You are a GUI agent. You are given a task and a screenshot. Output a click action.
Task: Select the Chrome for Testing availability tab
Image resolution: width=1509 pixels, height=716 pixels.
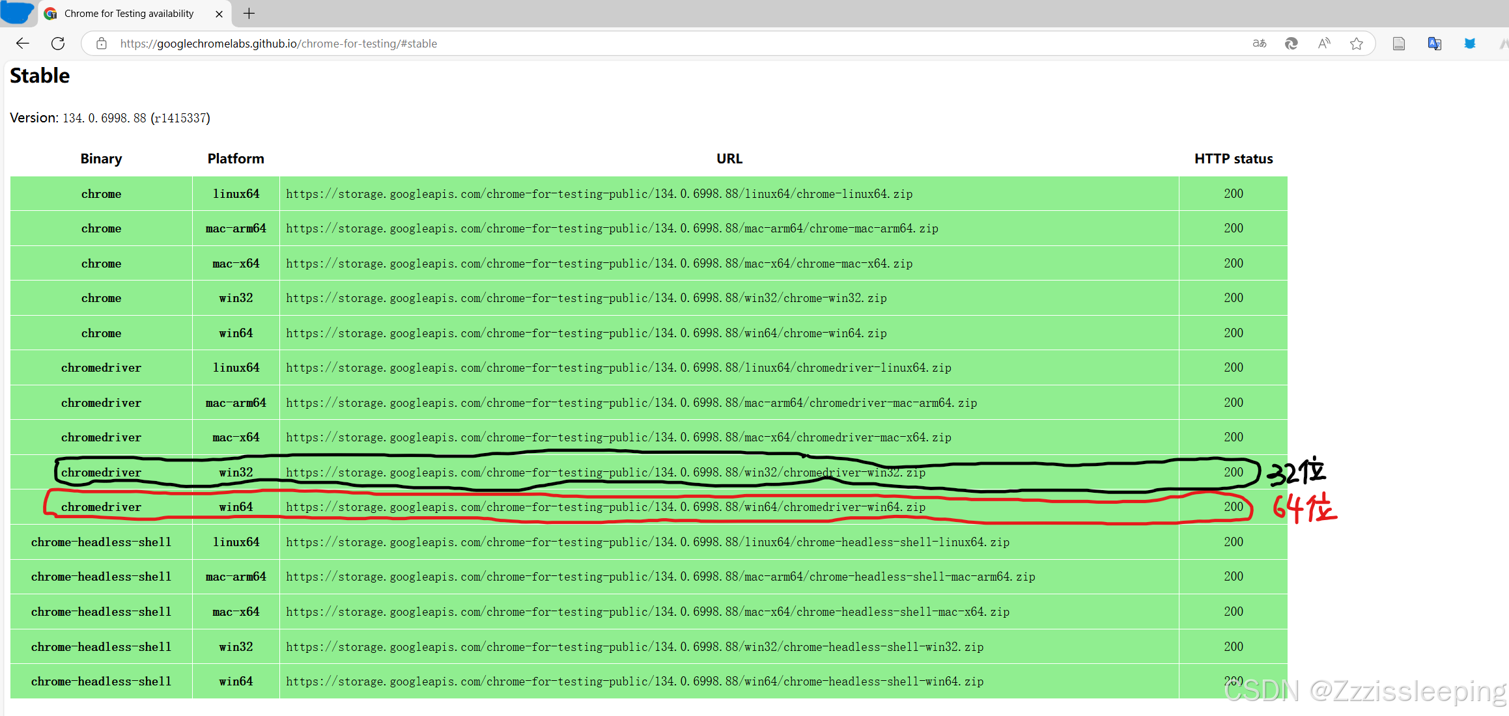(x=128, y=13)
